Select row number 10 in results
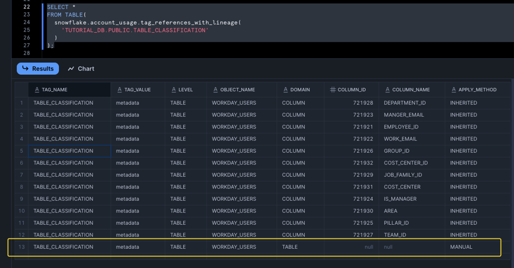Viewport: 514px width, 268px height. click(21, 211)
